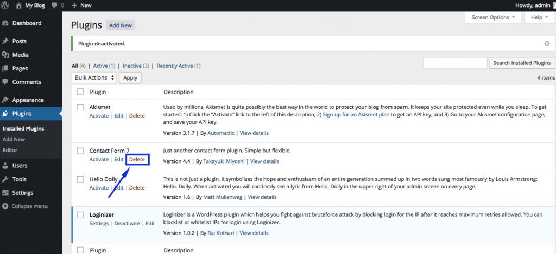Check the Hello Dolly checkbox
Screen dimensions: 556x254
(80, 179)
